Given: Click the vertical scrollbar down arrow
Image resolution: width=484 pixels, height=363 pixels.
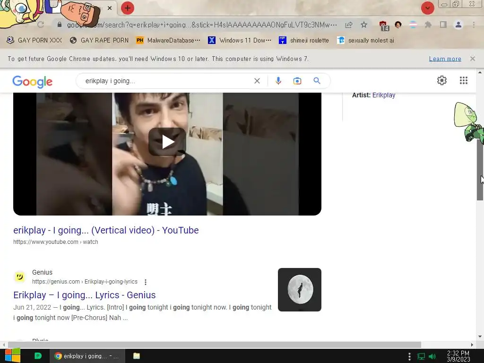Looking at the screenshot, I should [x=480, y=337].
